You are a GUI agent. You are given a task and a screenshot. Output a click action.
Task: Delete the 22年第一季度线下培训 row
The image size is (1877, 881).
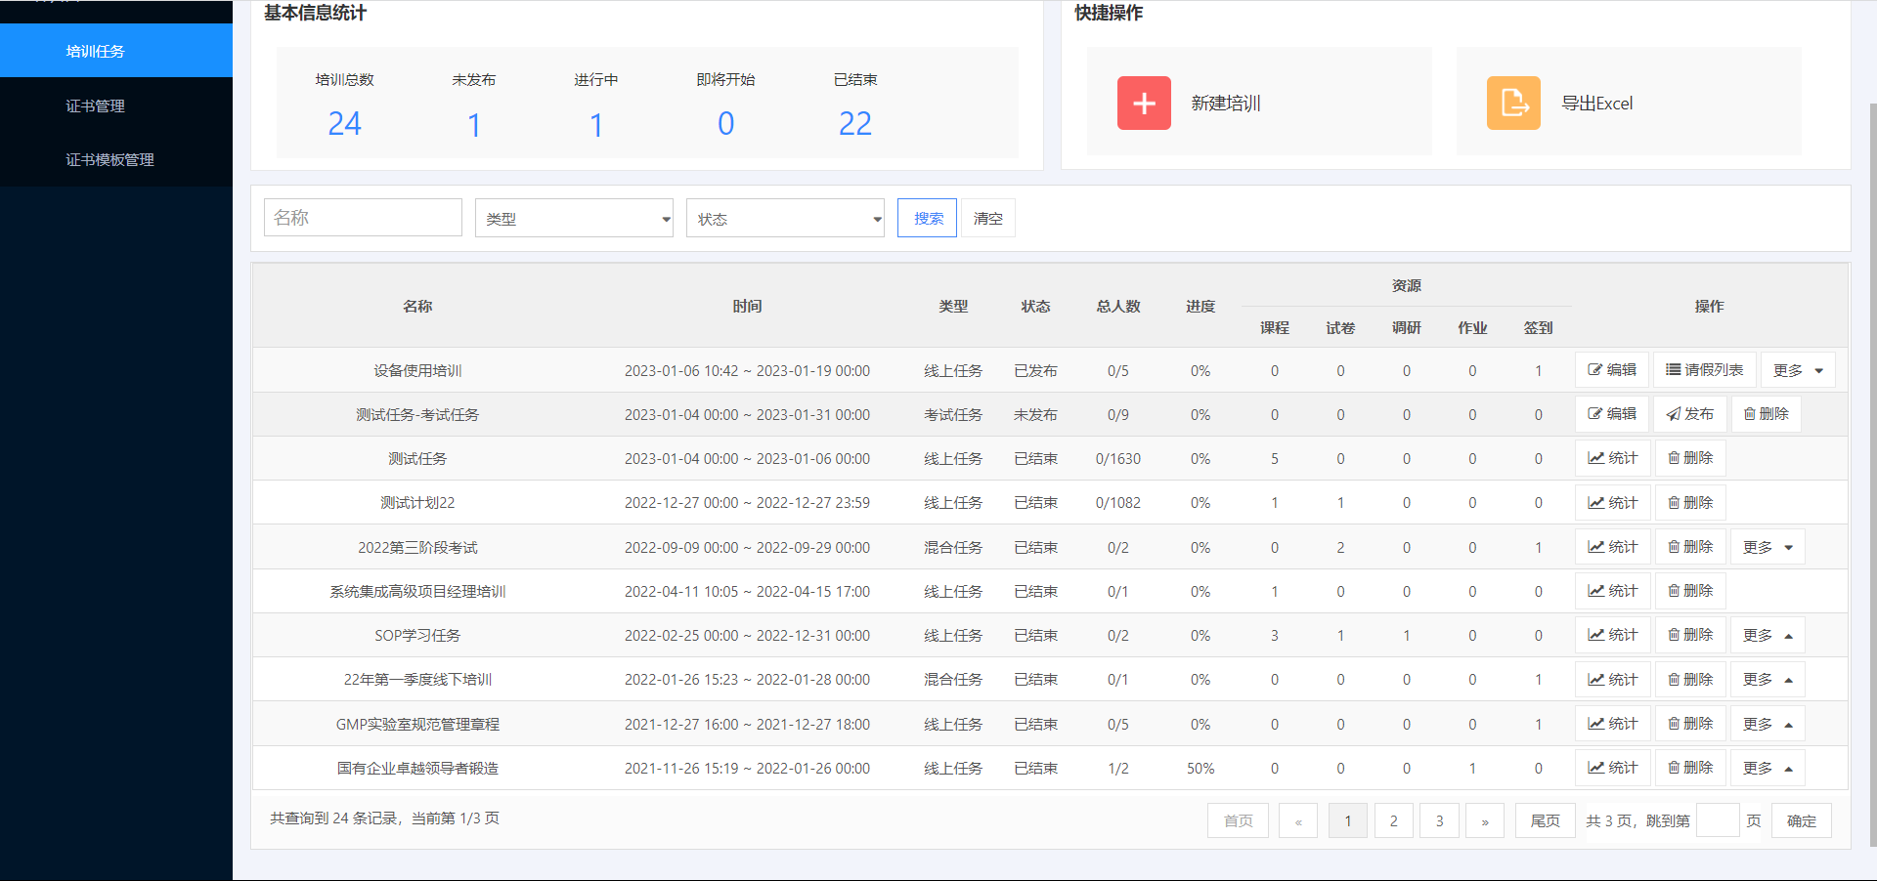pyautogui.click(x=1690, y=680)
